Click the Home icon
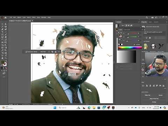 (5, 17)
